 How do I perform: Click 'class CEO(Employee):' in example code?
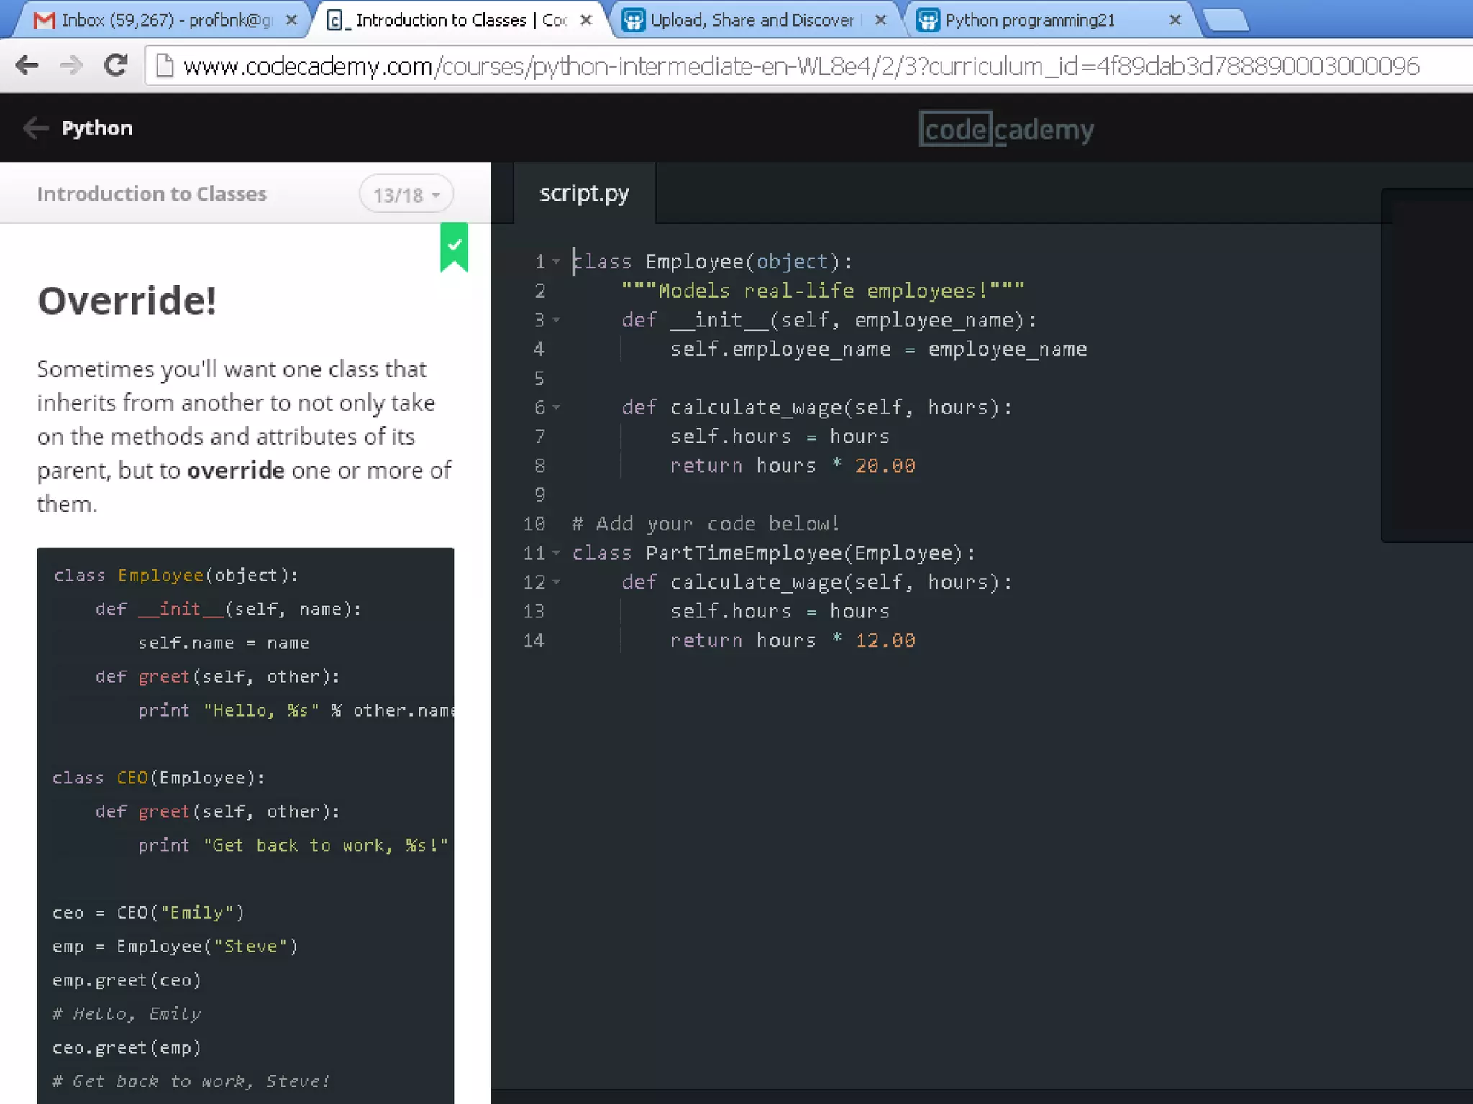(158, 778)
